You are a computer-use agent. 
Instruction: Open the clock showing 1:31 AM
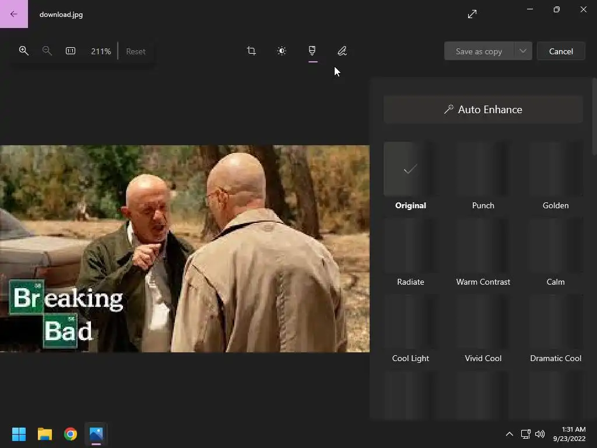tap(569, 434)
